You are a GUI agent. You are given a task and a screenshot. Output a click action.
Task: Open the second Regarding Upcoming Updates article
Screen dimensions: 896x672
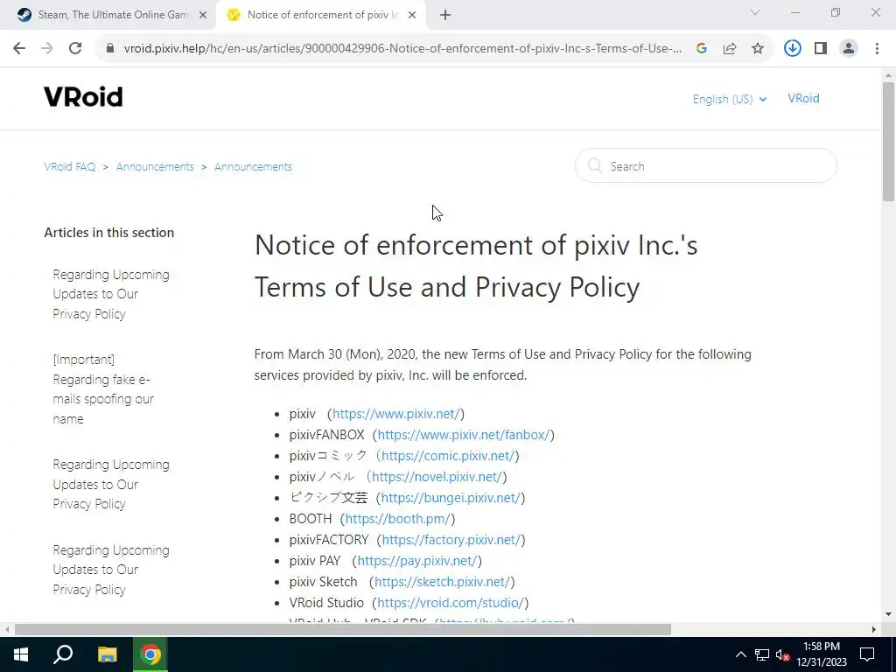[111, 484]
